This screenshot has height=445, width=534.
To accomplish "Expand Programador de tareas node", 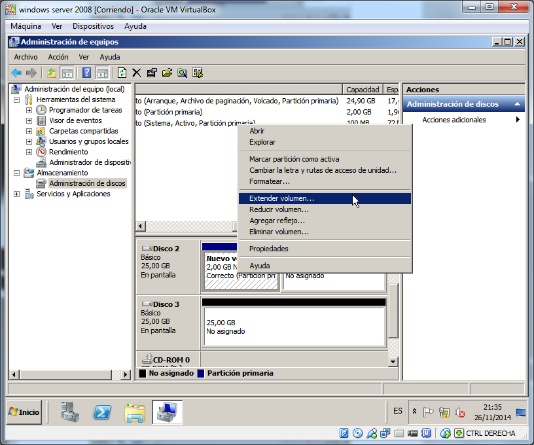I will tap(29, 111).
